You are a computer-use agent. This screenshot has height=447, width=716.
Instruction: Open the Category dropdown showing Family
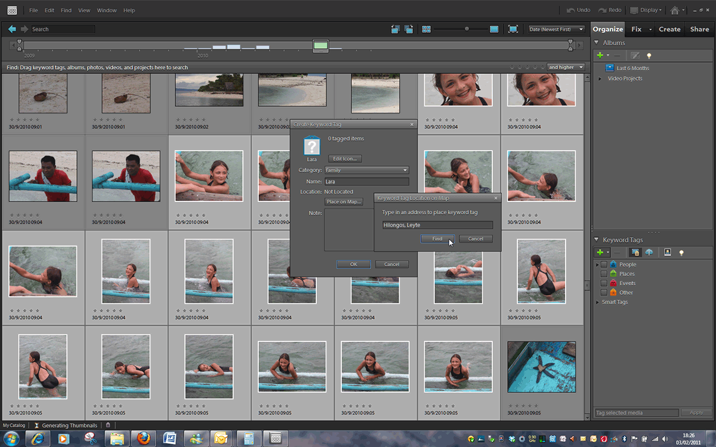click(x=366, y=170)
